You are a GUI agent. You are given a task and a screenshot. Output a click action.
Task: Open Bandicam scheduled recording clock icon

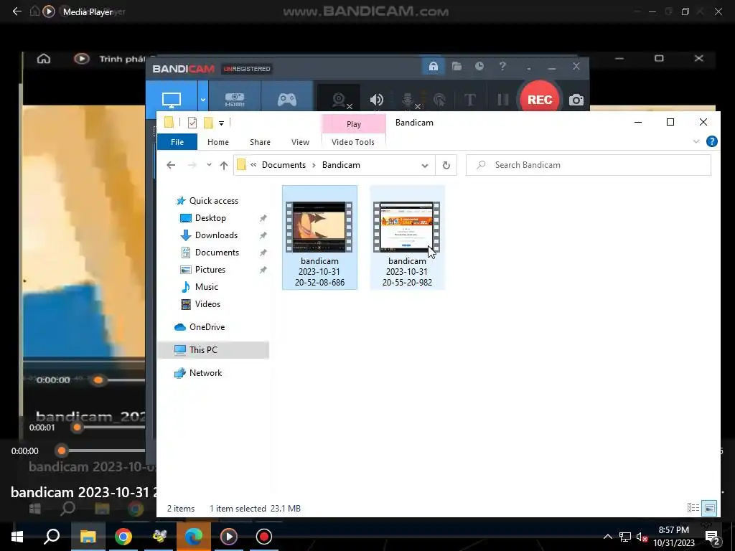coord(479,67)
